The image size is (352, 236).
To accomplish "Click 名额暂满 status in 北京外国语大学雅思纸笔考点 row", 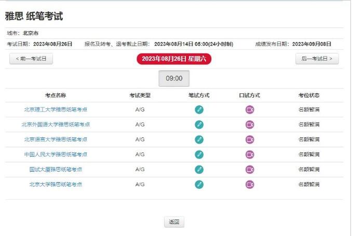I will click(x=309, y=124).
